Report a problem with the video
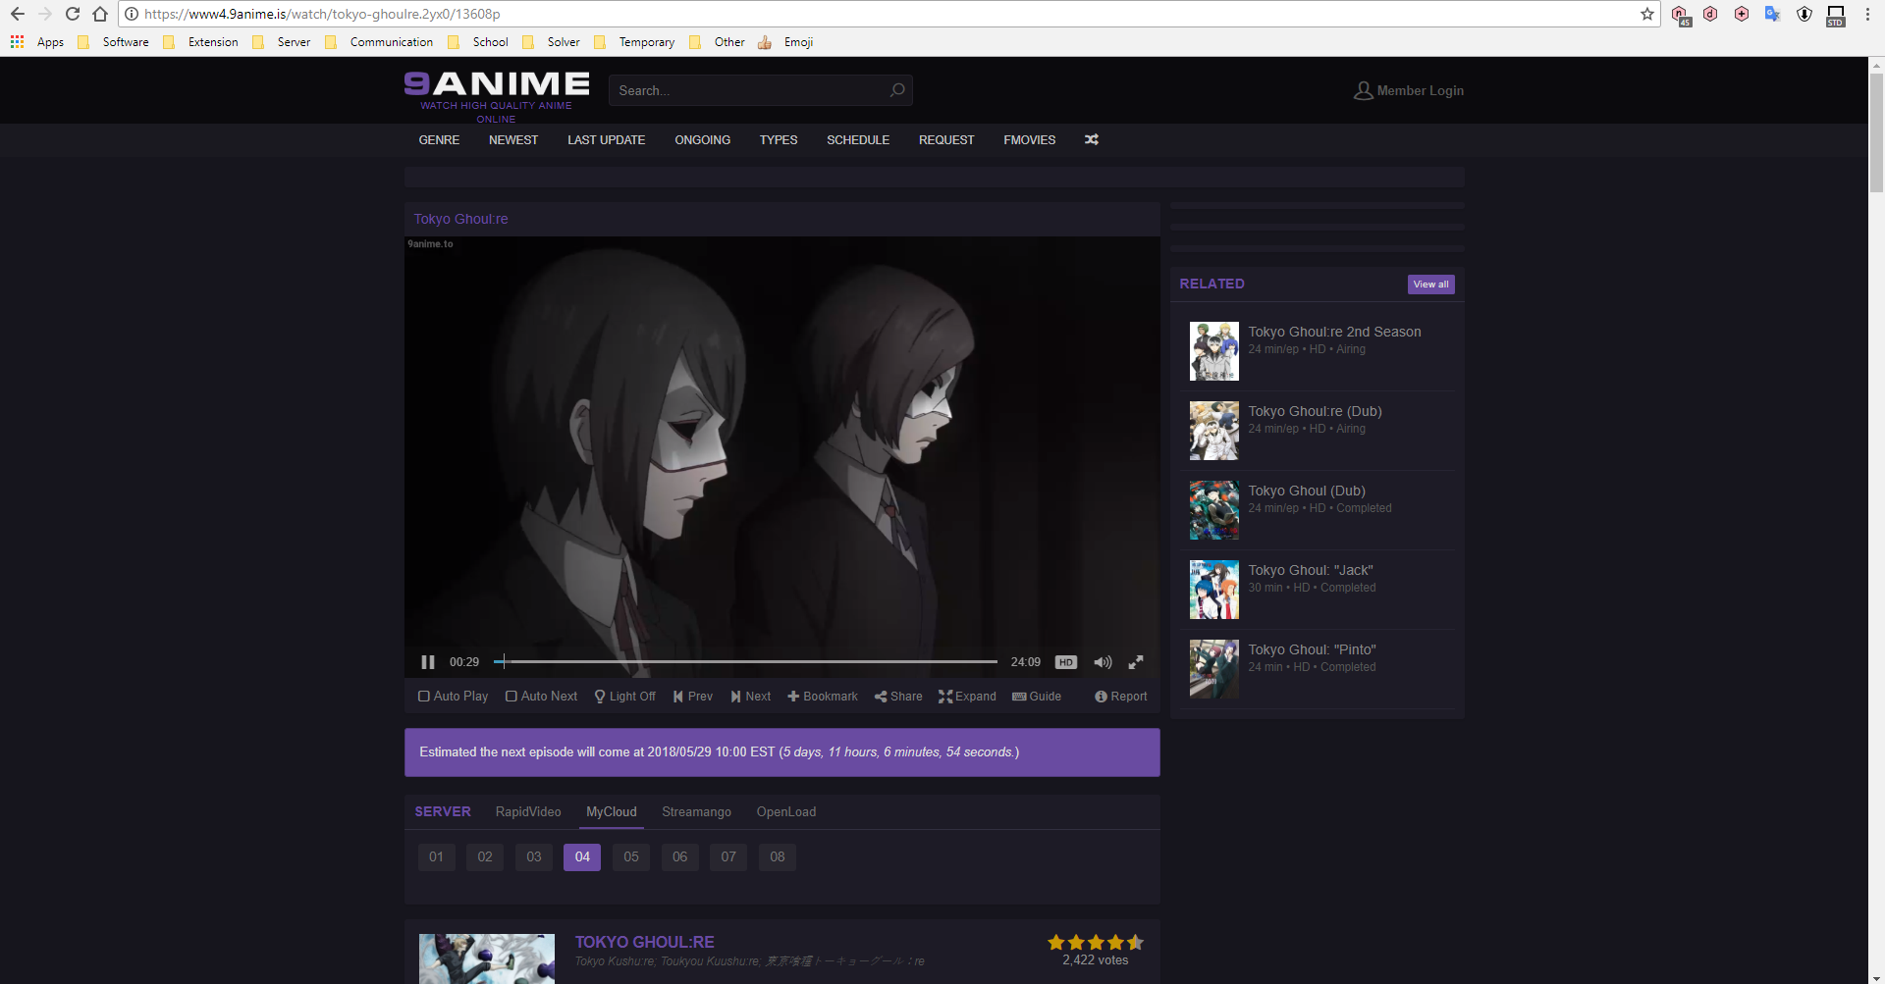1885x984 pixels. (x=1121, y=697)
